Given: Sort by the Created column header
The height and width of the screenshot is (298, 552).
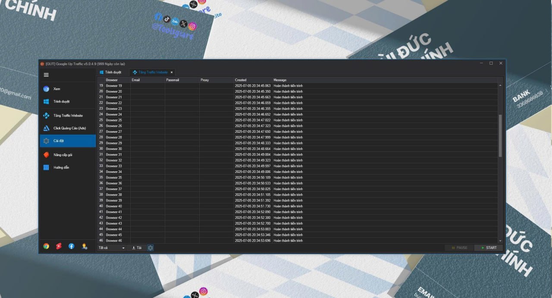Looking at the screenshot, I should 253,80.
